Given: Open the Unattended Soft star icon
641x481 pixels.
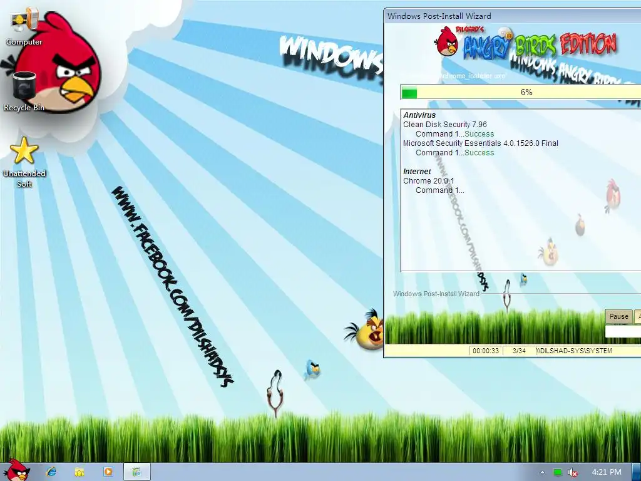Looking at the screenshot, I should click(x=24, y=162).
